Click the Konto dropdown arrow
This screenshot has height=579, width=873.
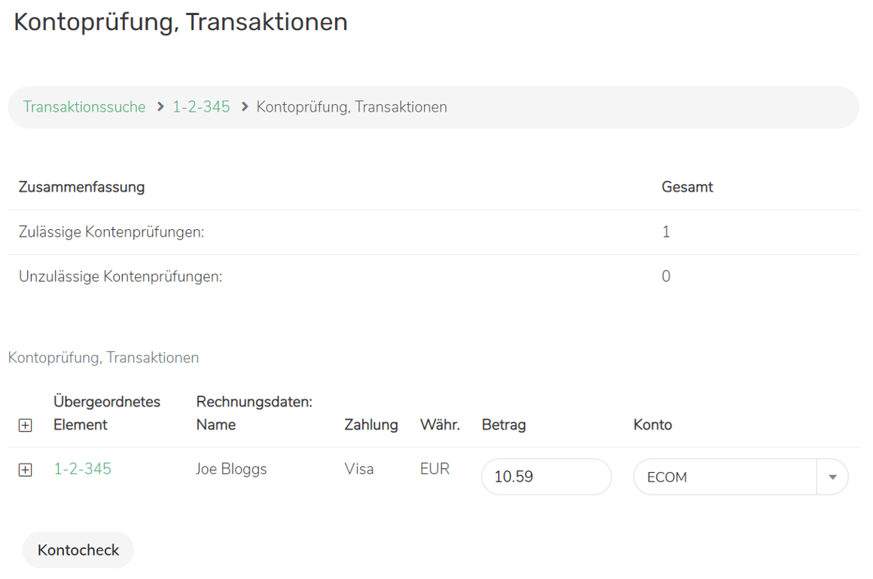point(832,477)
